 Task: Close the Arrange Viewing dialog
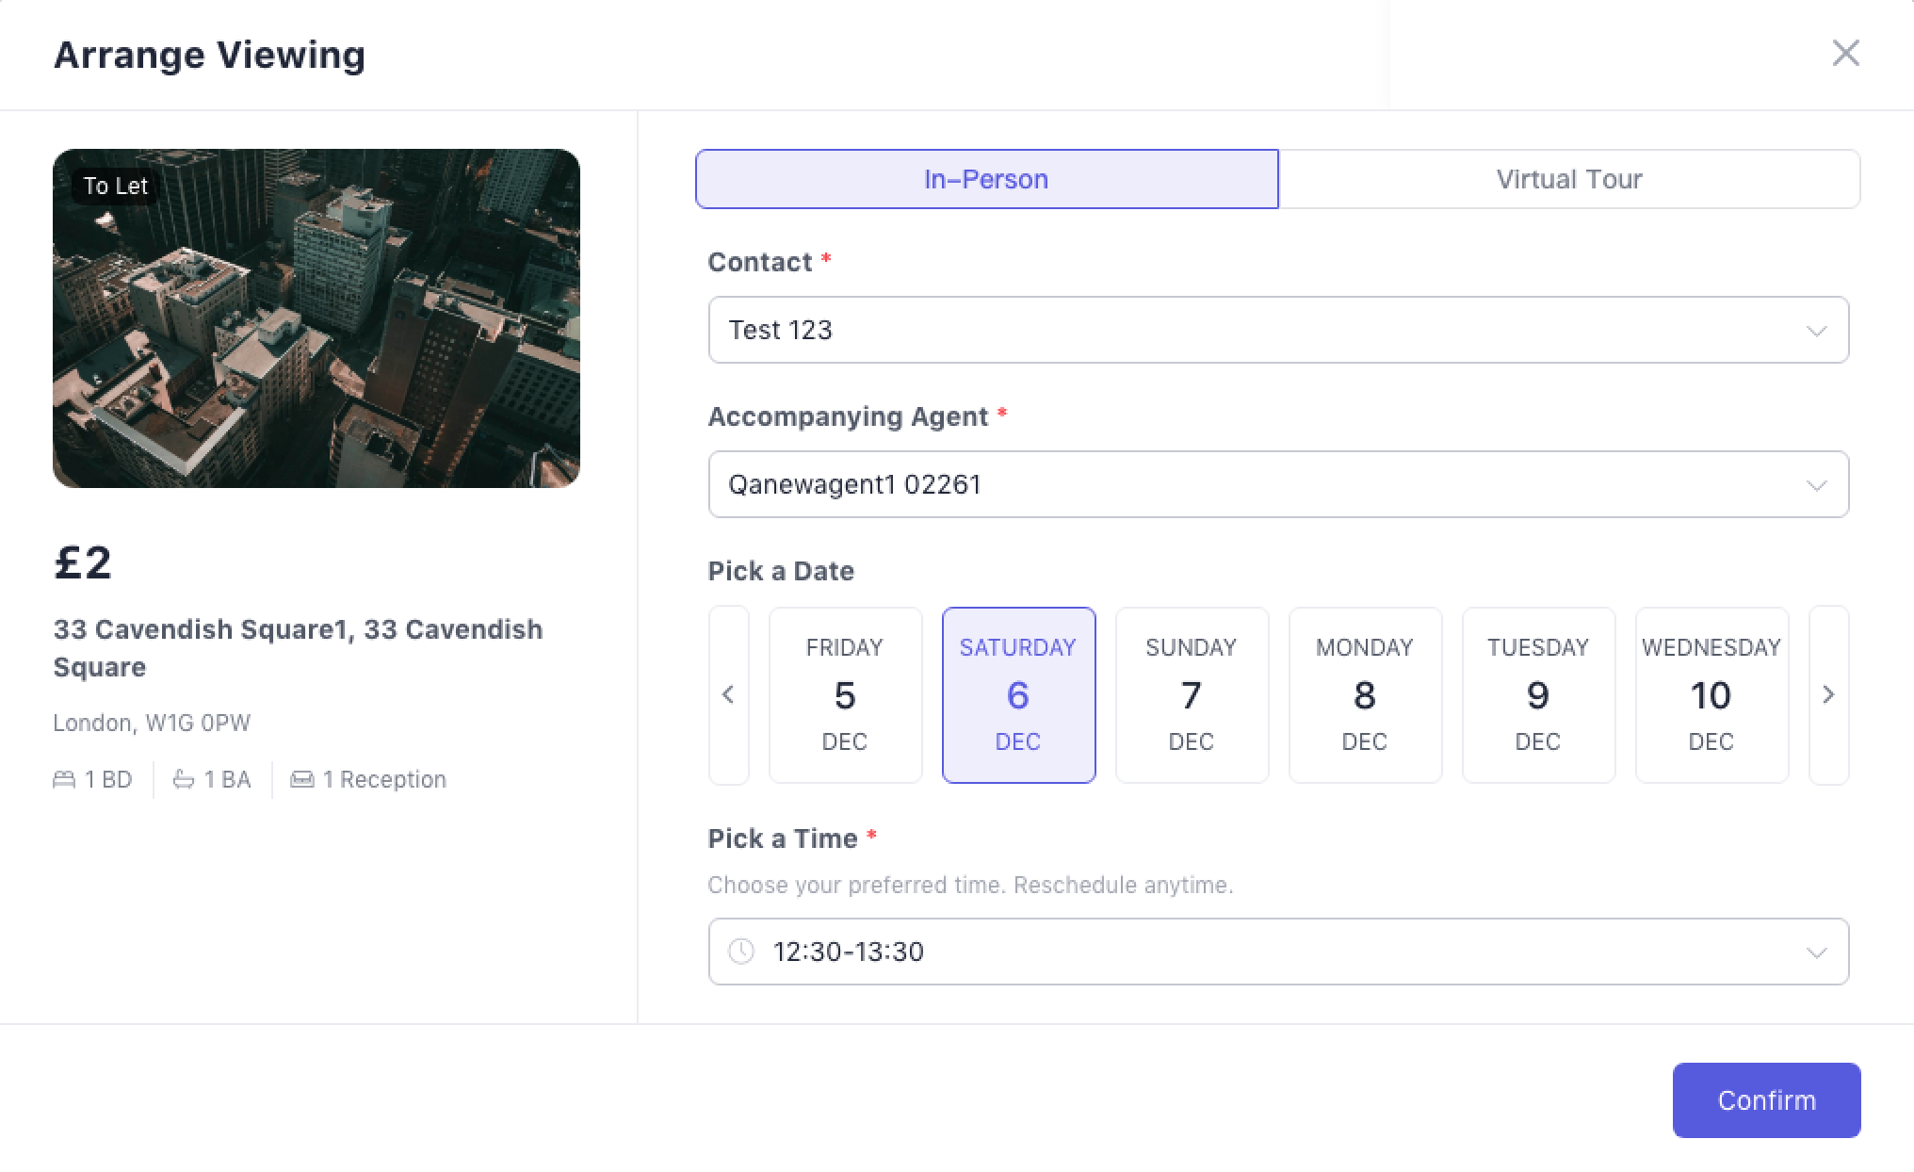pos(1845,54)
